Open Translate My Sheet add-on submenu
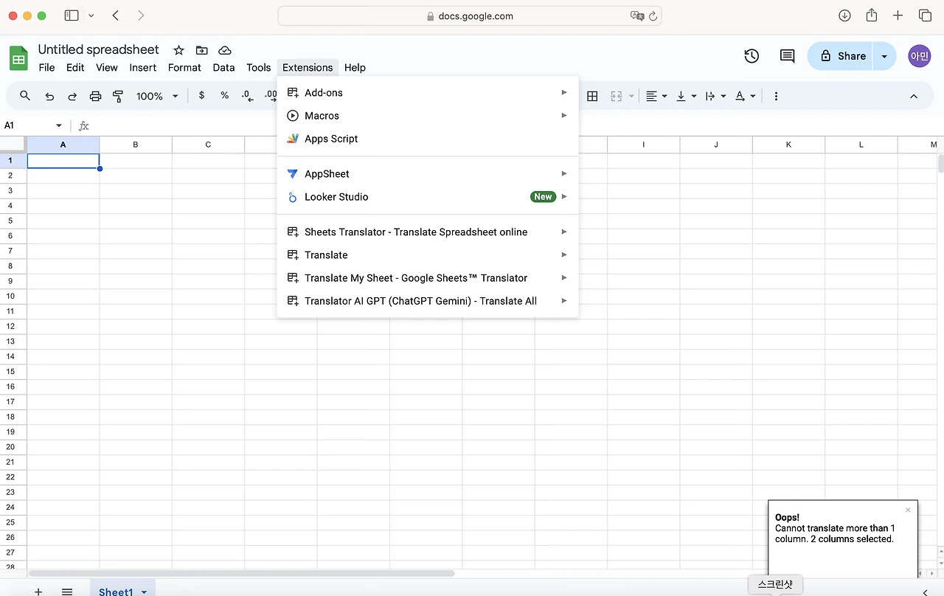The width and height of the screenshot is (944, 596). [x=428, y=278]
